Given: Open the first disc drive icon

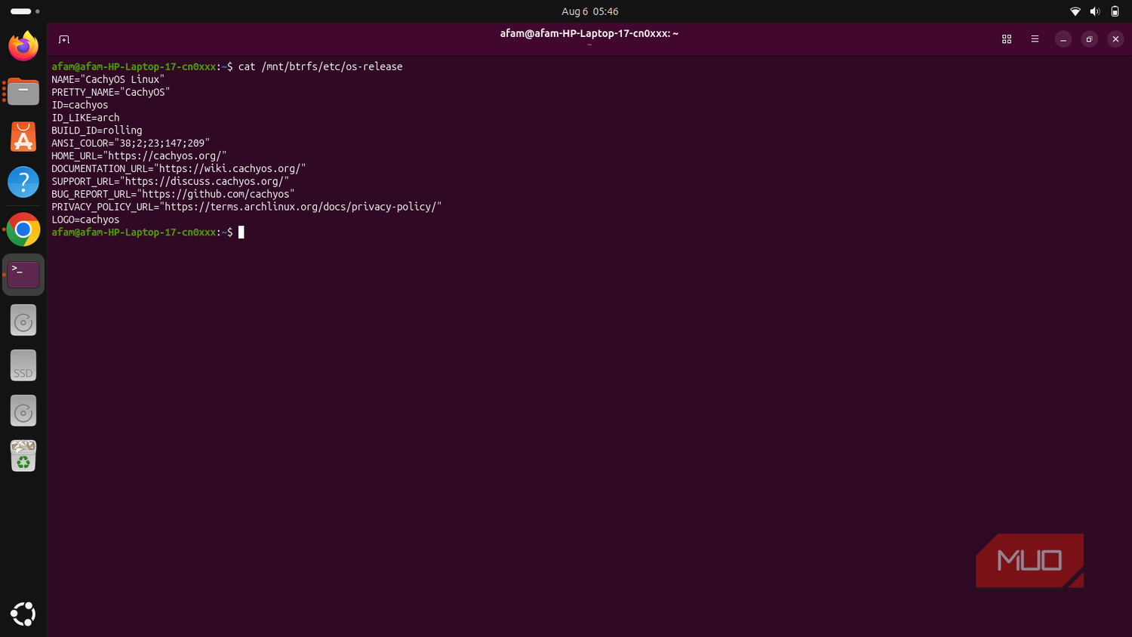Looking at the screenshot, I should point(23,321).
